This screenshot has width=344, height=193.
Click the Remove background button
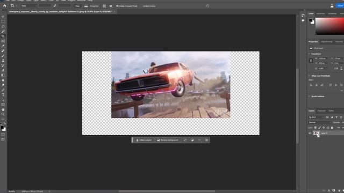coord(168,140)
